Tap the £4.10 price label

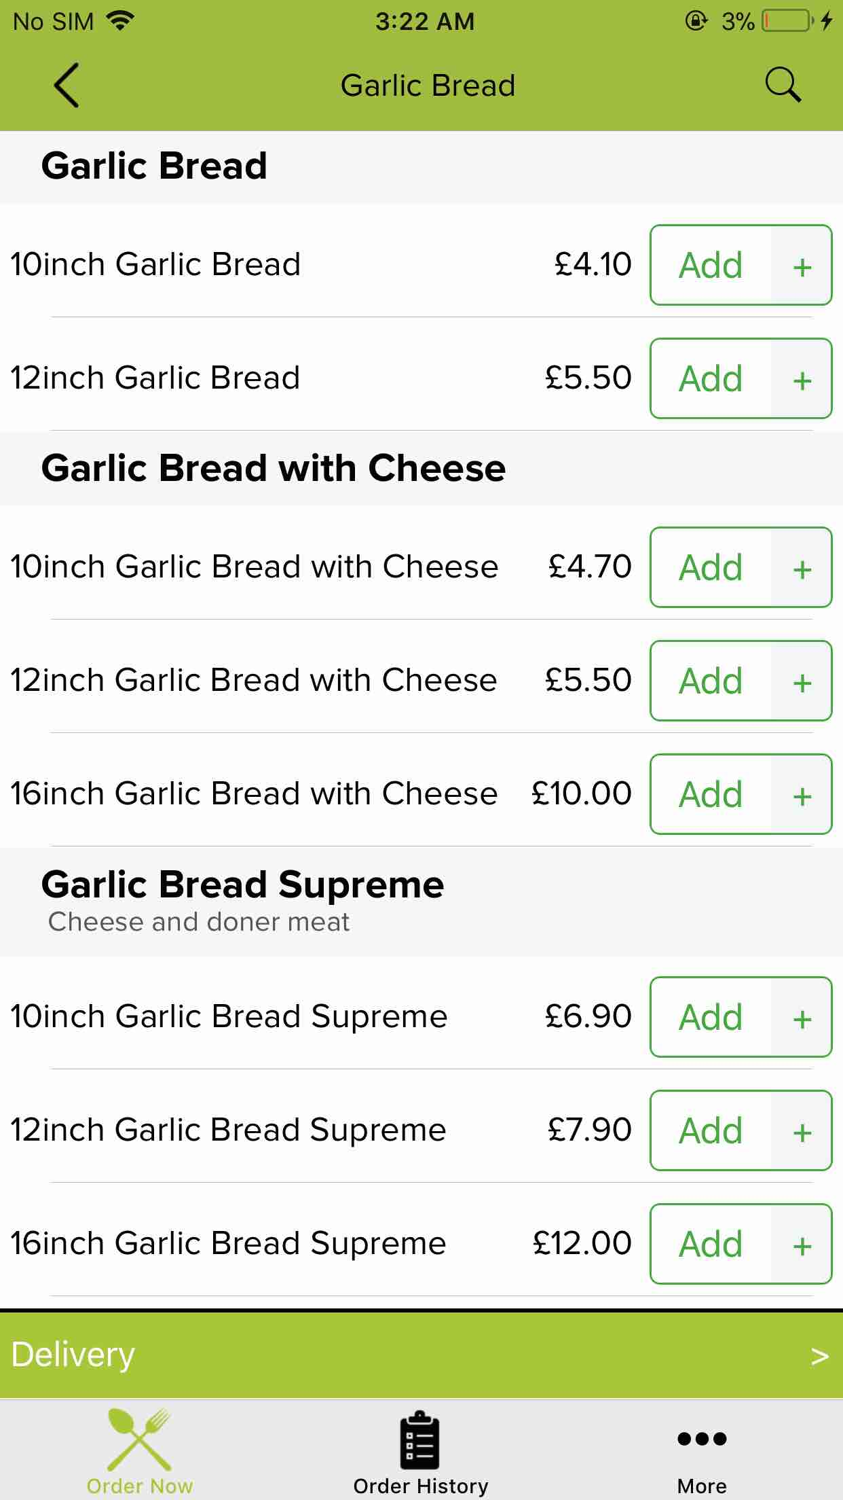click(593, 264)
